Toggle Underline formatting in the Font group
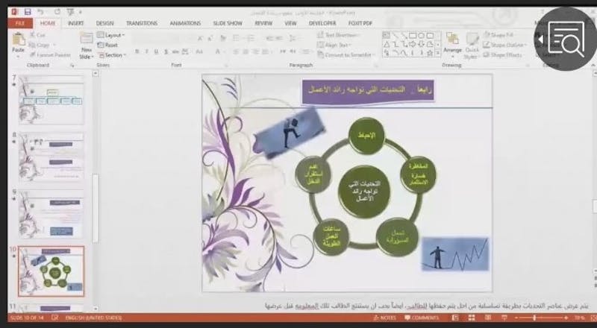The height and width of the screenshot is (328, 597). click(x=156, y=51)
